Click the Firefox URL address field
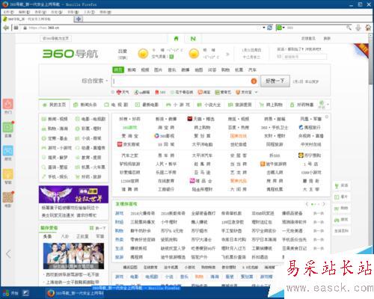The height and width of the screenshot is (299, 374). 142,28
